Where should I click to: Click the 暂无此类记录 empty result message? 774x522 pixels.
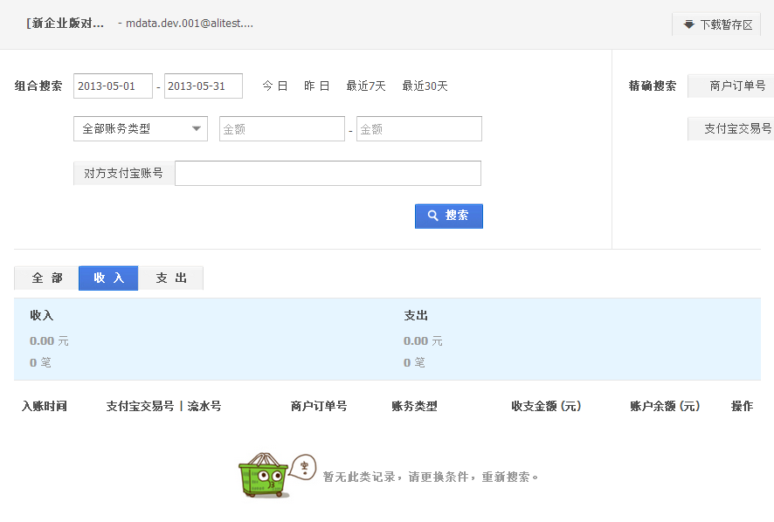pos(431,477)
